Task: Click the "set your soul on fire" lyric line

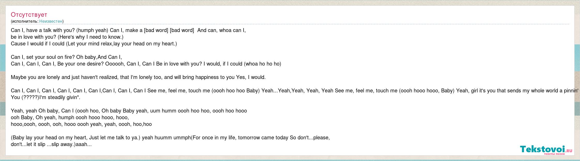Action: (x=66, y=57)
